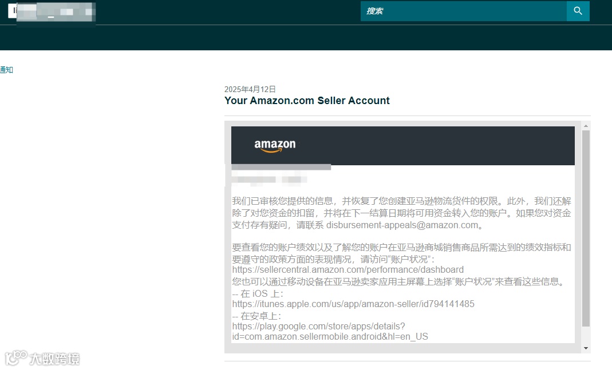
Task: Click the 在安卓上 line
Action: click(256, 316)
